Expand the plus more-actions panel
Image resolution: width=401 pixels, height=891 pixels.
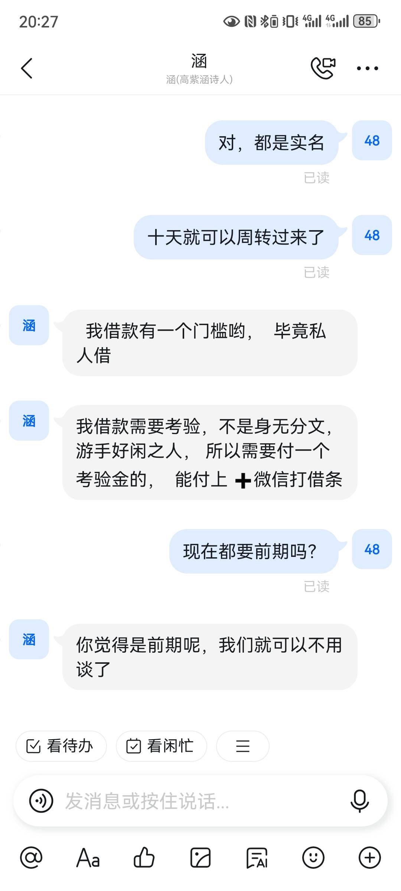369,858
